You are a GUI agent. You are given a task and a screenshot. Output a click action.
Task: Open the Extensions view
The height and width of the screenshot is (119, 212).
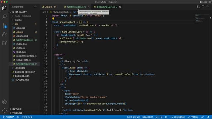point(4,43)
